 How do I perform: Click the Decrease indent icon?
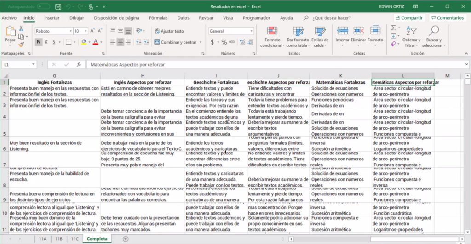[138, 42]
